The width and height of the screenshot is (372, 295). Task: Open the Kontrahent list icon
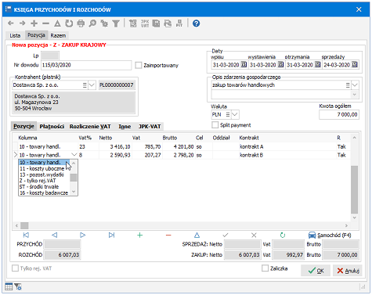pyautogui.click(x=85, y=85)
